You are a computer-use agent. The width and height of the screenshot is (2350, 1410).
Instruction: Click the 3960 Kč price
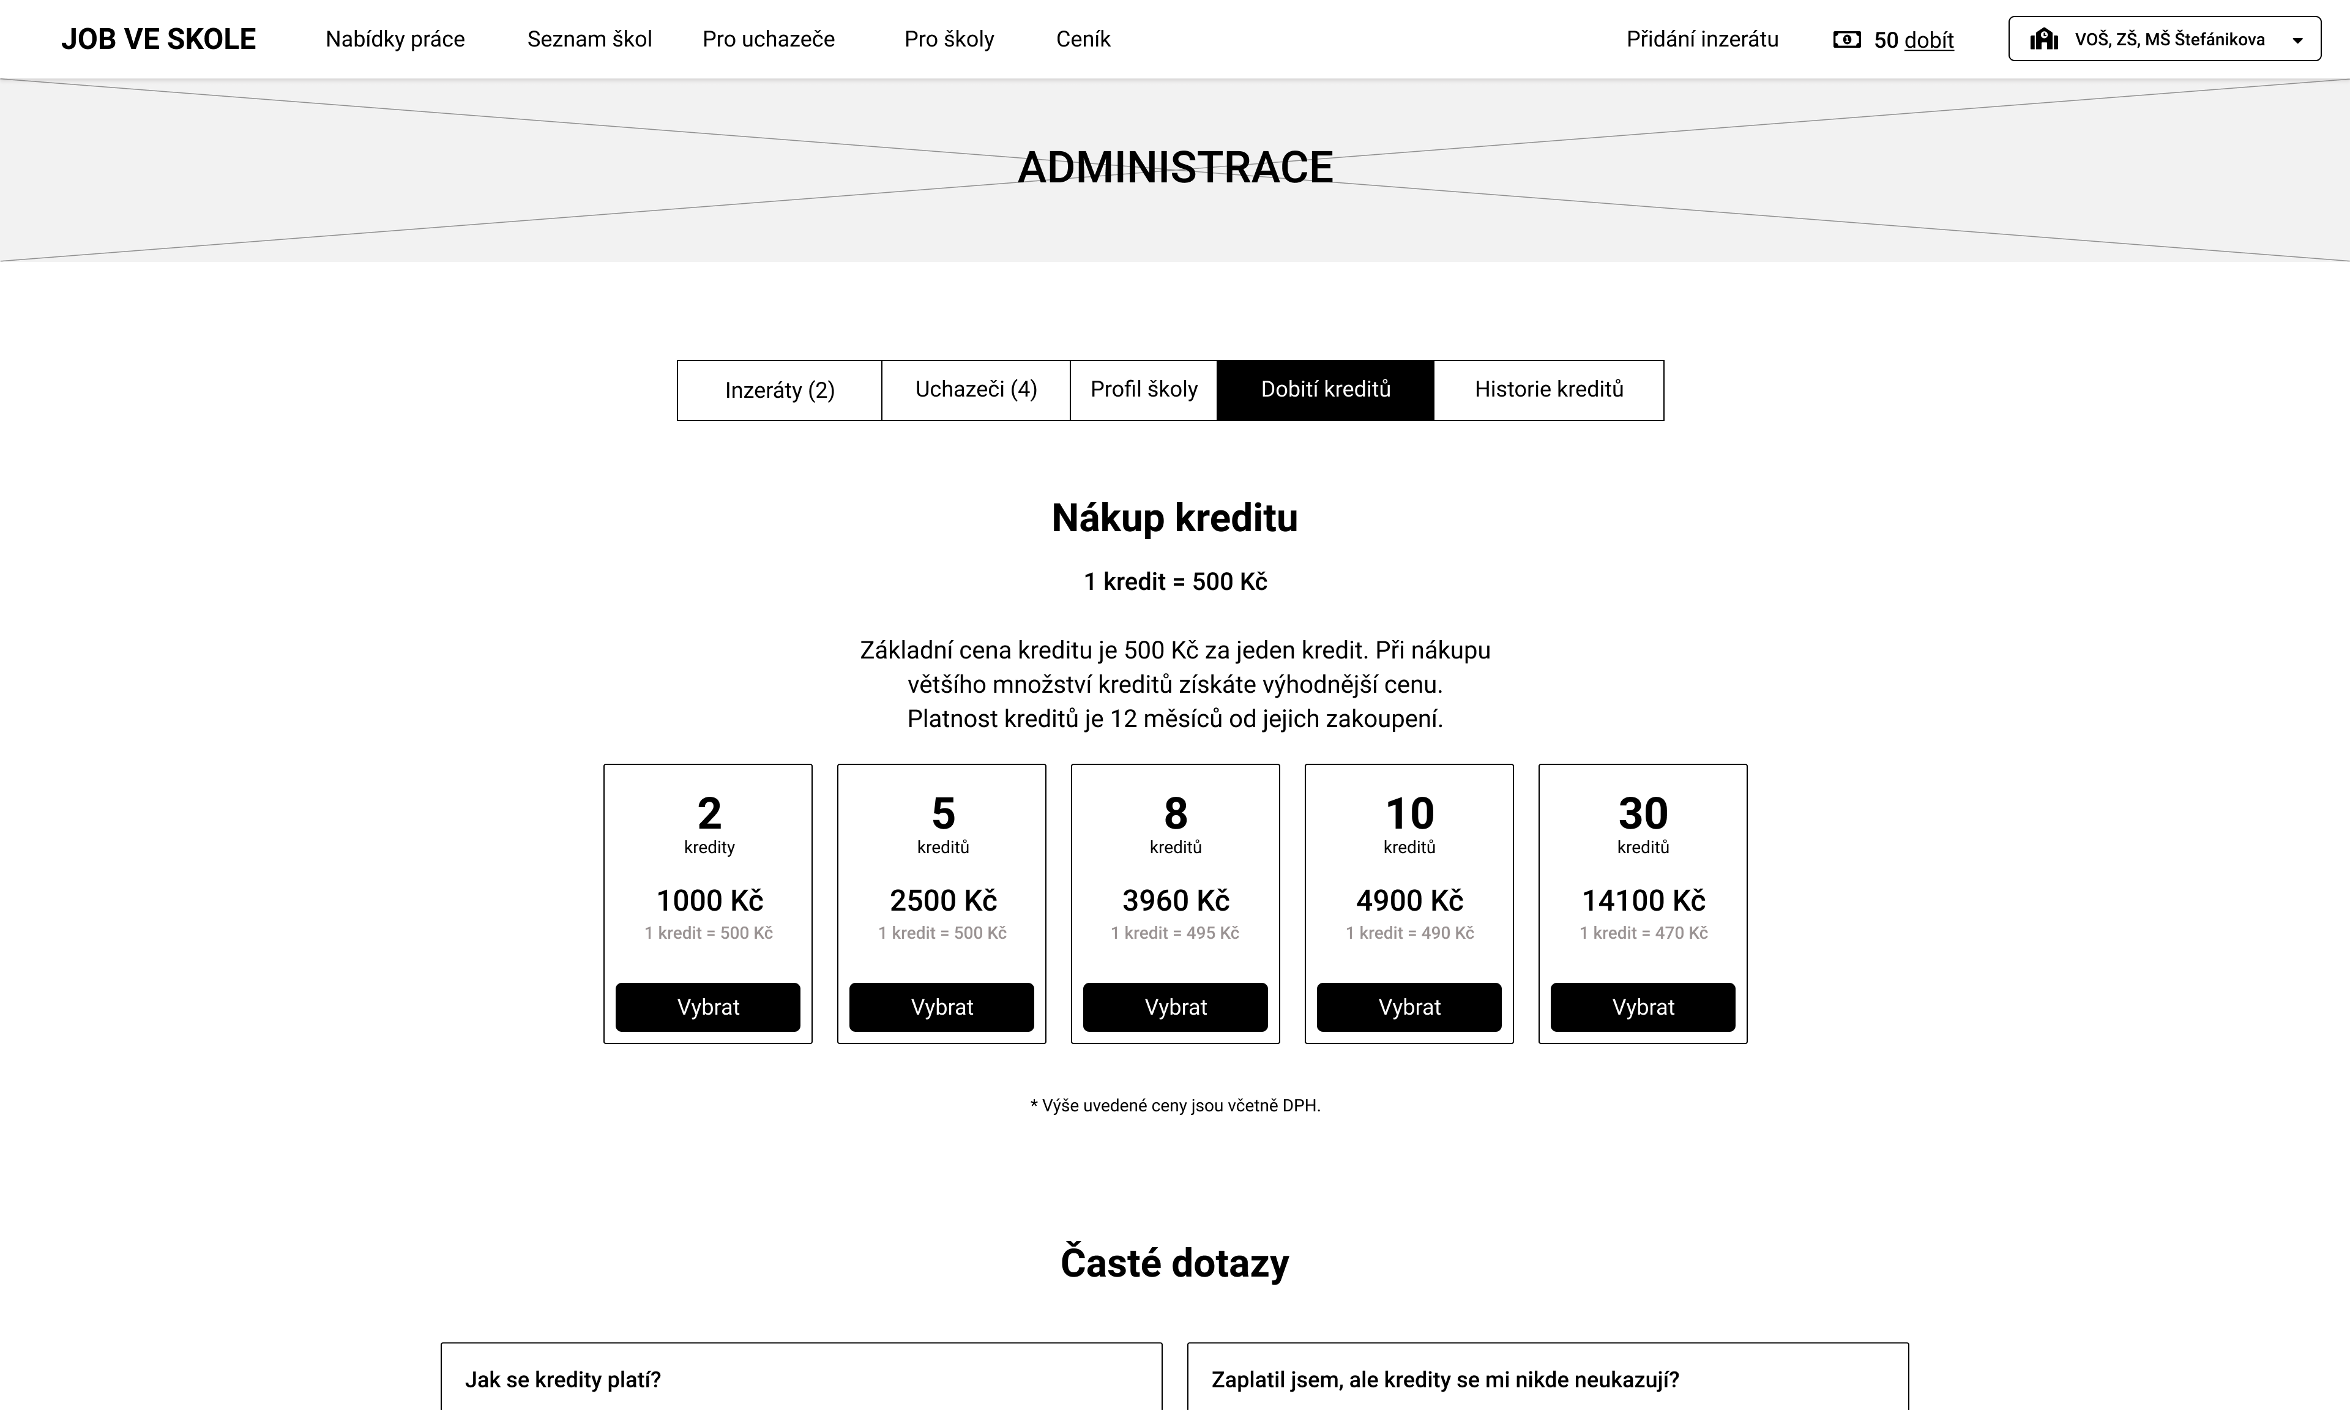[x=1176, y=900]
